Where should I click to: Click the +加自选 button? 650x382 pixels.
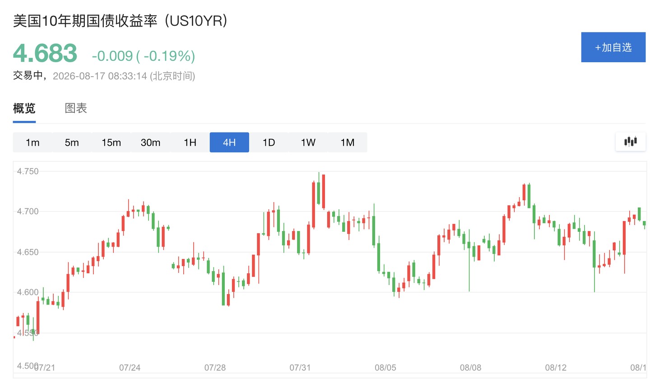coord(613,47)
